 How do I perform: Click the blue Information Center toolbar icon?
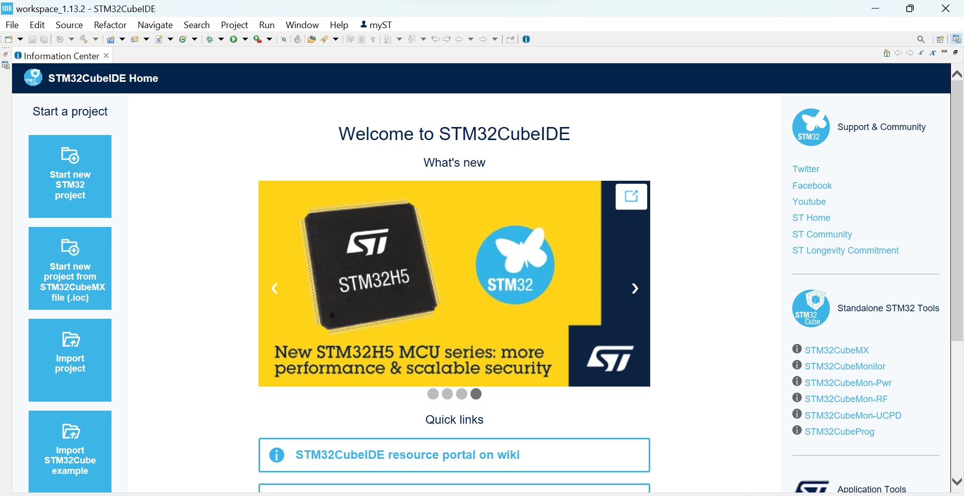pyautogui.click(x=526, y=39)
